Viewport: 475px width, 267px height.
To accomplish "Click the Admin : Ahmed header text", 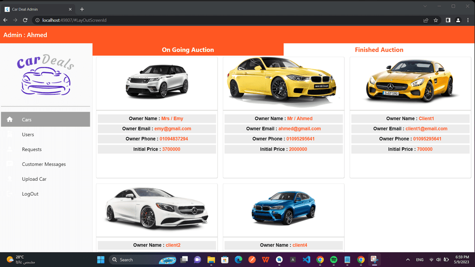I will (x=25, y=35).
